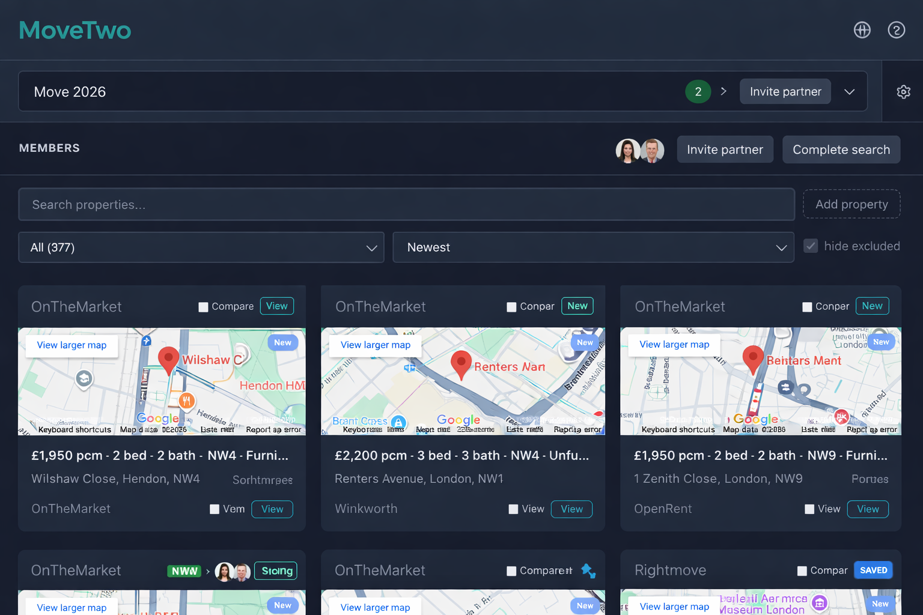Viewport: 923px width, 615px height.
Task: Open the help question-mark icon
Action: [x=897, y=30]
